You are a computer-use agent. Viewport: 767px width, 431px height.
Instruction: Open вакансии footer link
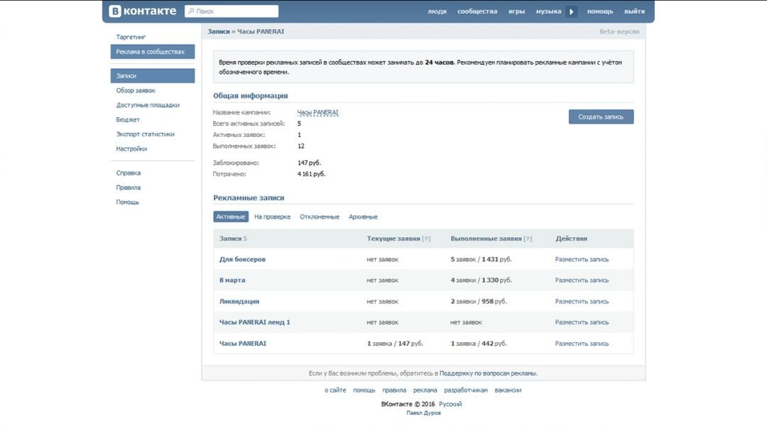coord(508,391)
